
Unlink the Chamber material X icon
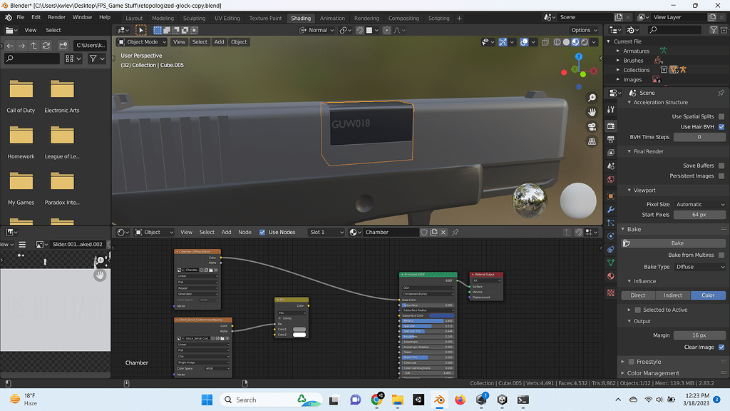(x=443, y=232)
